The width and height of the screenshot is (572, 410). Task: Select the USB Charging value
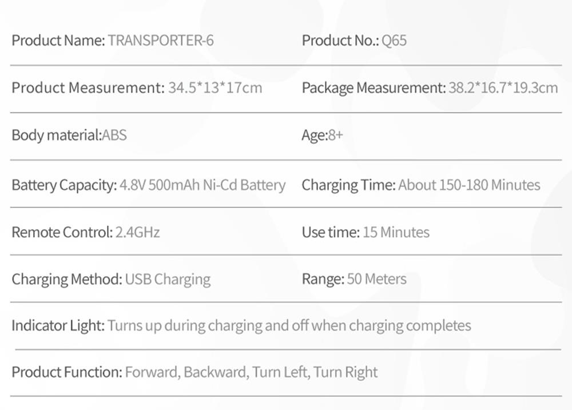pyautogui.click(x=168, y=280)
